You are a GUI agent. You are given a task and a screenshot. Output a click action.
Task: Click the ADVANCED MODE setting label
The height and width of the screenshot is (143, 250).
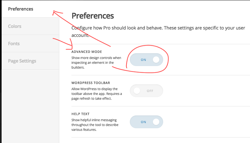(x=87, y=52)
